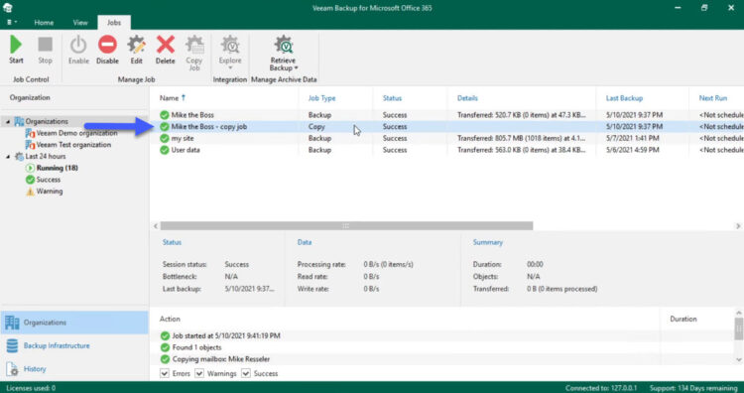Switch to the Home ribbon tab
The image size is (744, 393).
click(44, 22)
